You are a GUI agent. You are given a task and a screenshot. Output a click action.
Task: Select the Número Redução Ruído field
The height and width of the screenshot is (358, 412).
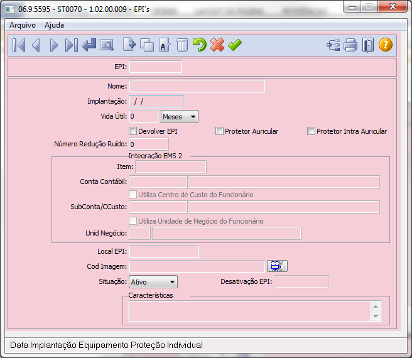coord(149,144)
